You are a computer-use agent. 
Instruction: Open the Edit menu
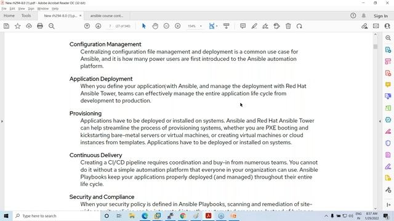(x=12, y=9)
